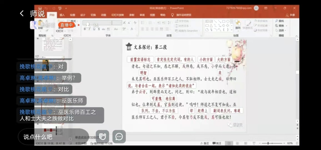Click the numbered list icon

click(x=151, y=23)
